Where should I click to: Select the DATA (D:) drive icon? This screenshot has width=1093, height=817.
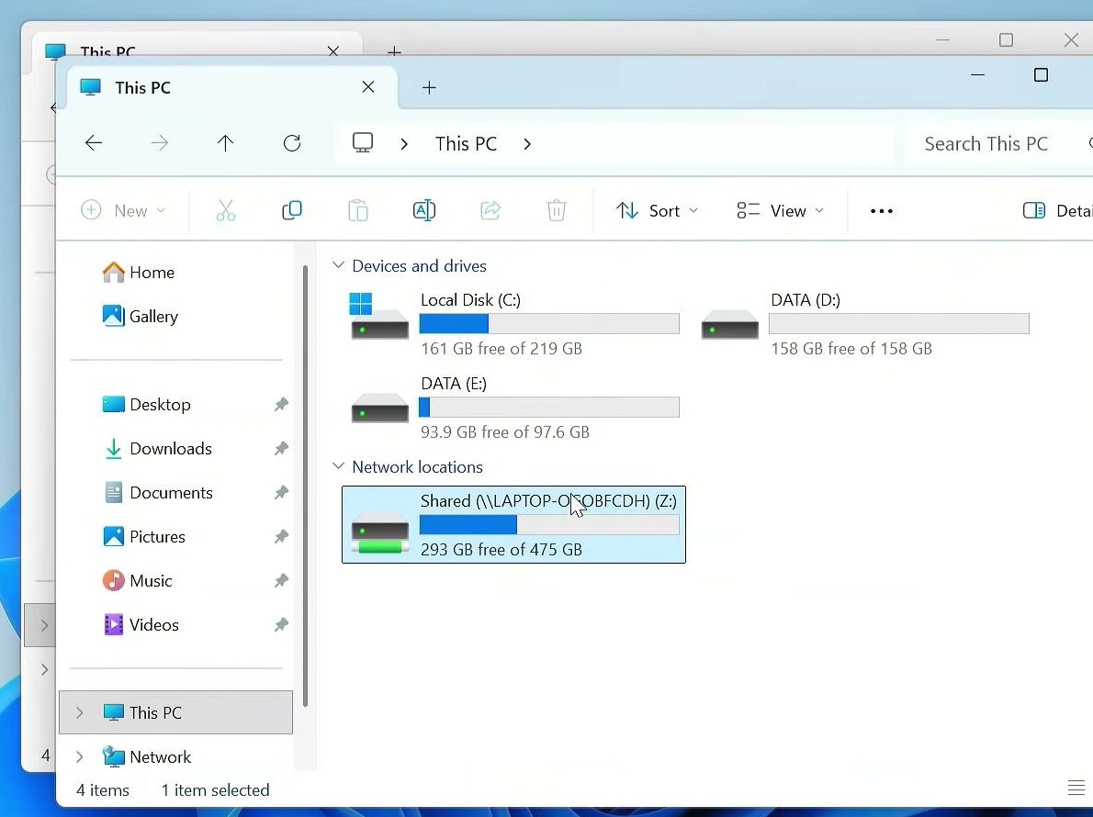730,324
